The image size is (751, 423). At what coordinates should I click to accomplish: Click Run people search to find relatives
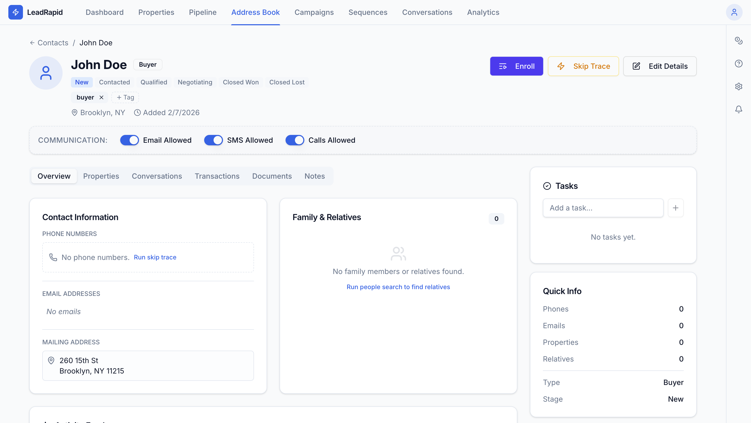(x=398, y=287)
